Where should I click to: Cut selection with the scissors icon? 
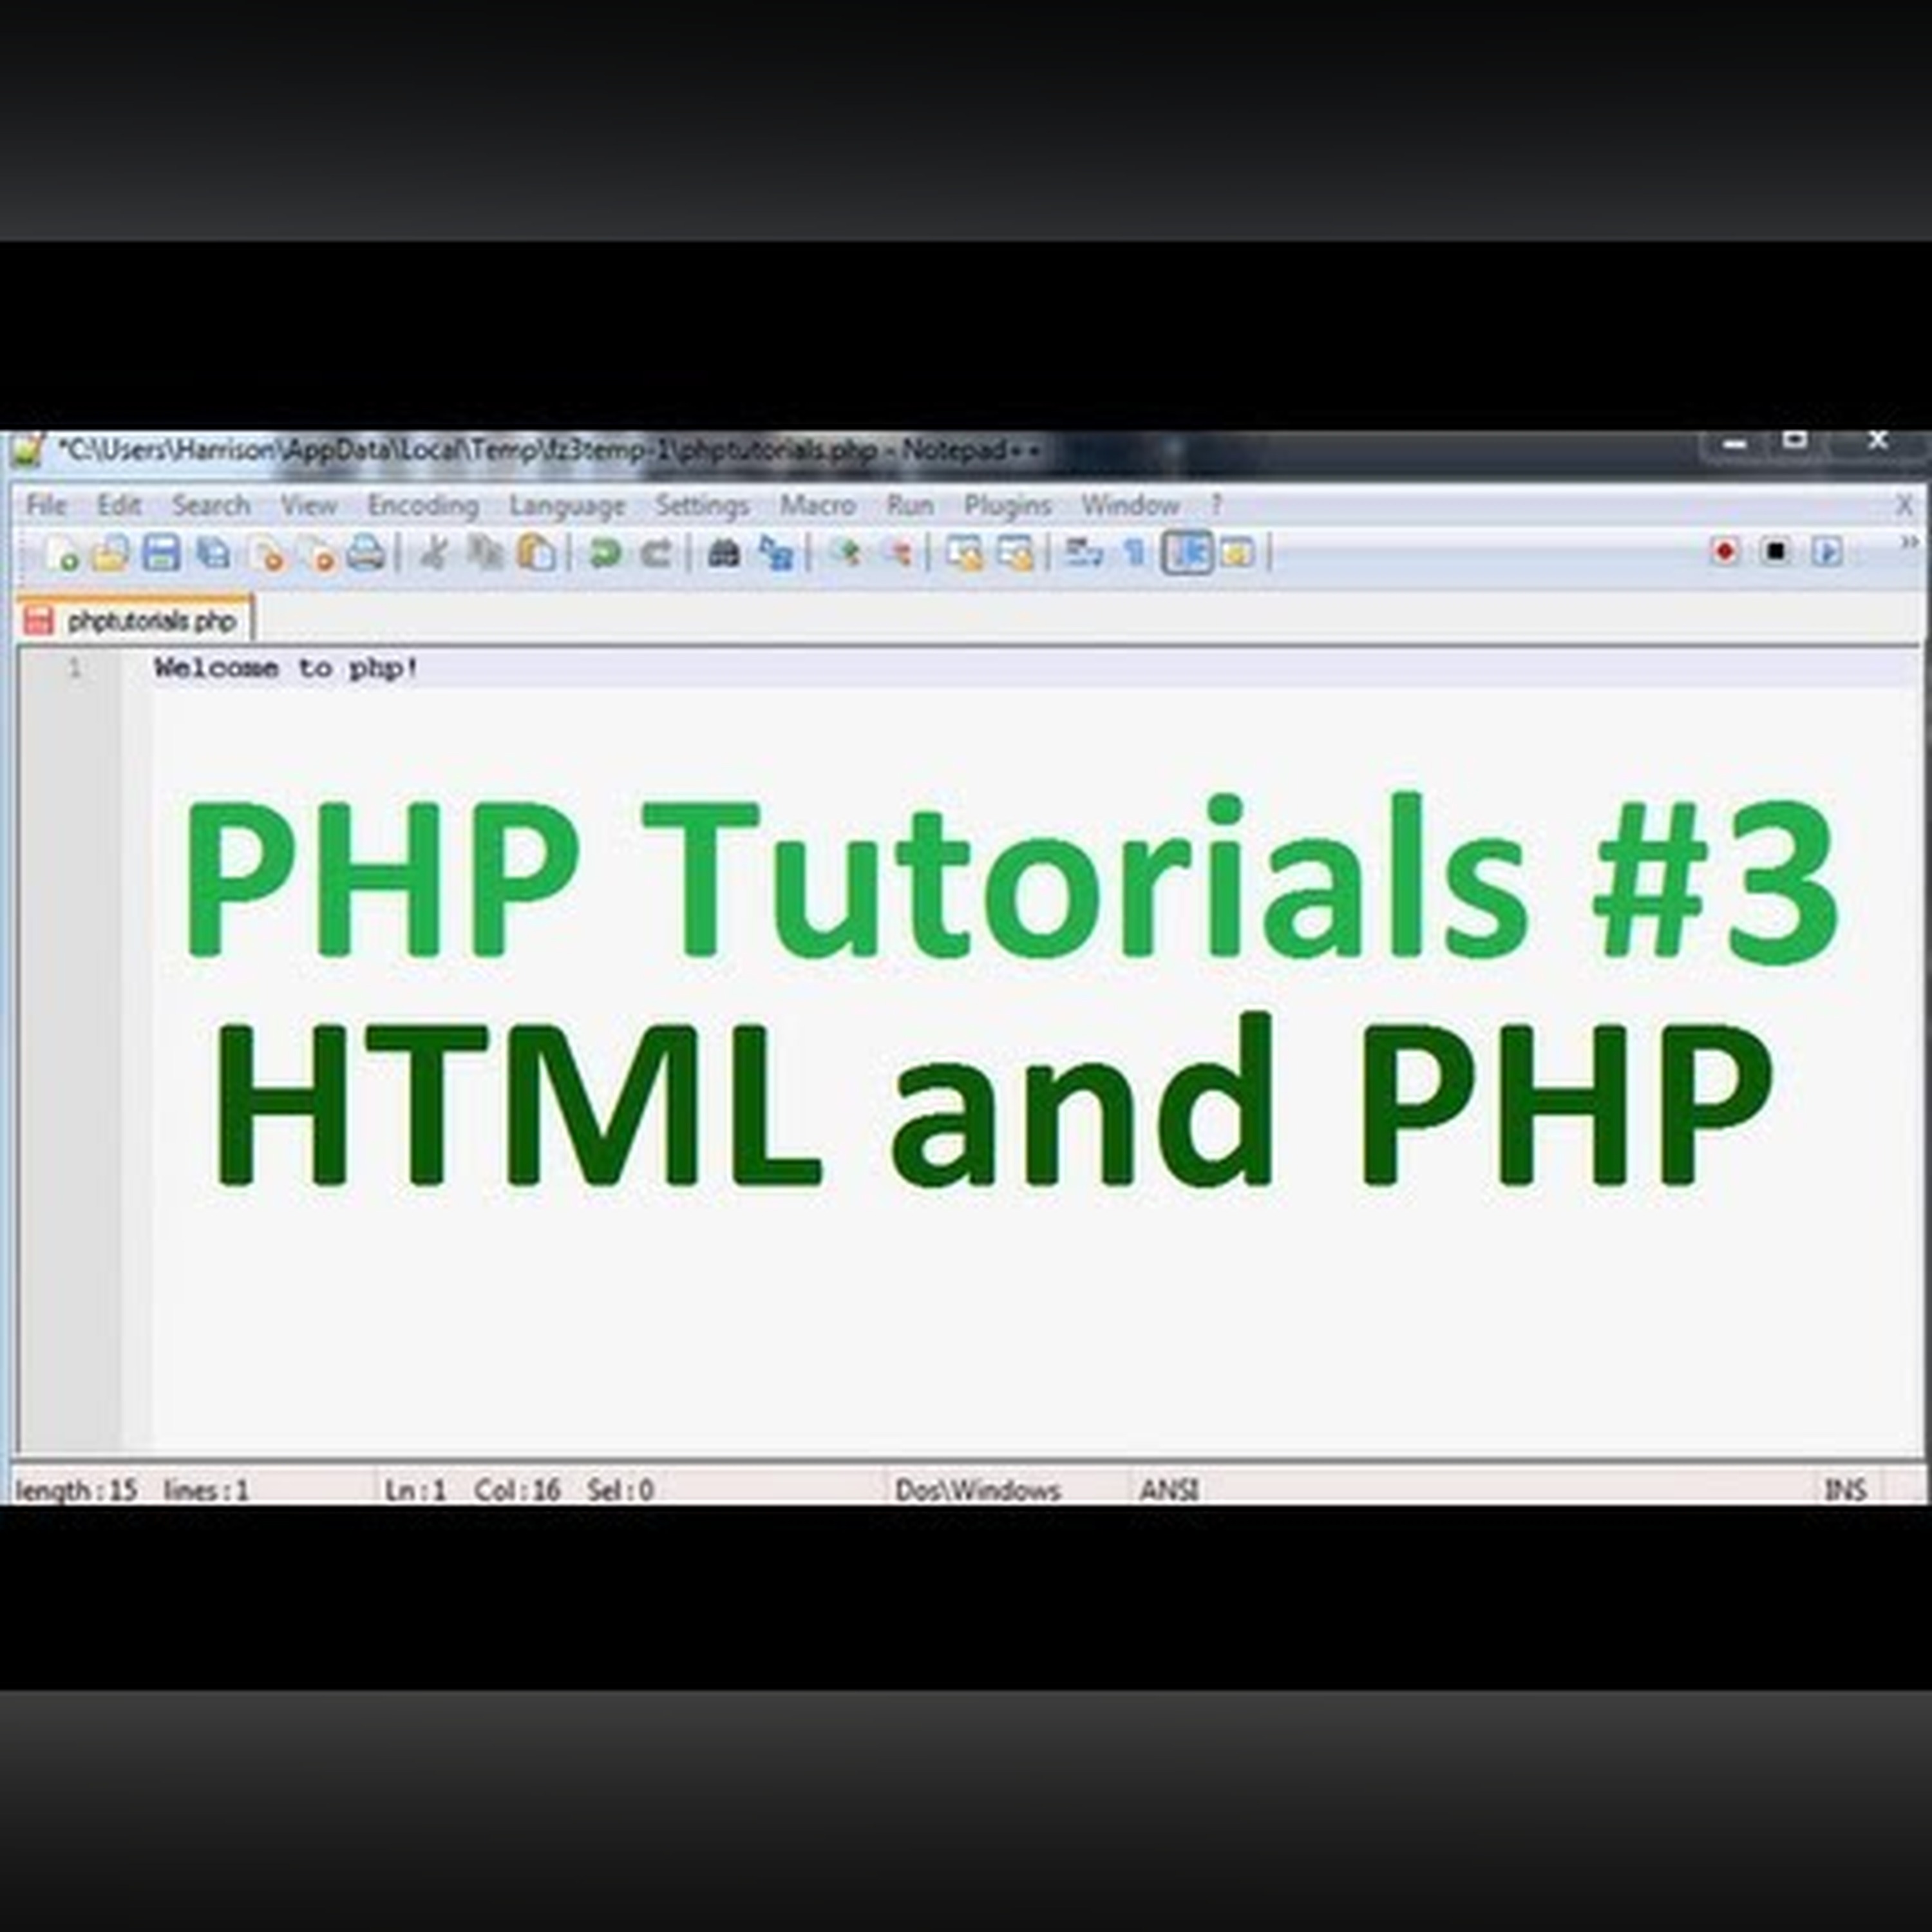click(x=433, y=553)
